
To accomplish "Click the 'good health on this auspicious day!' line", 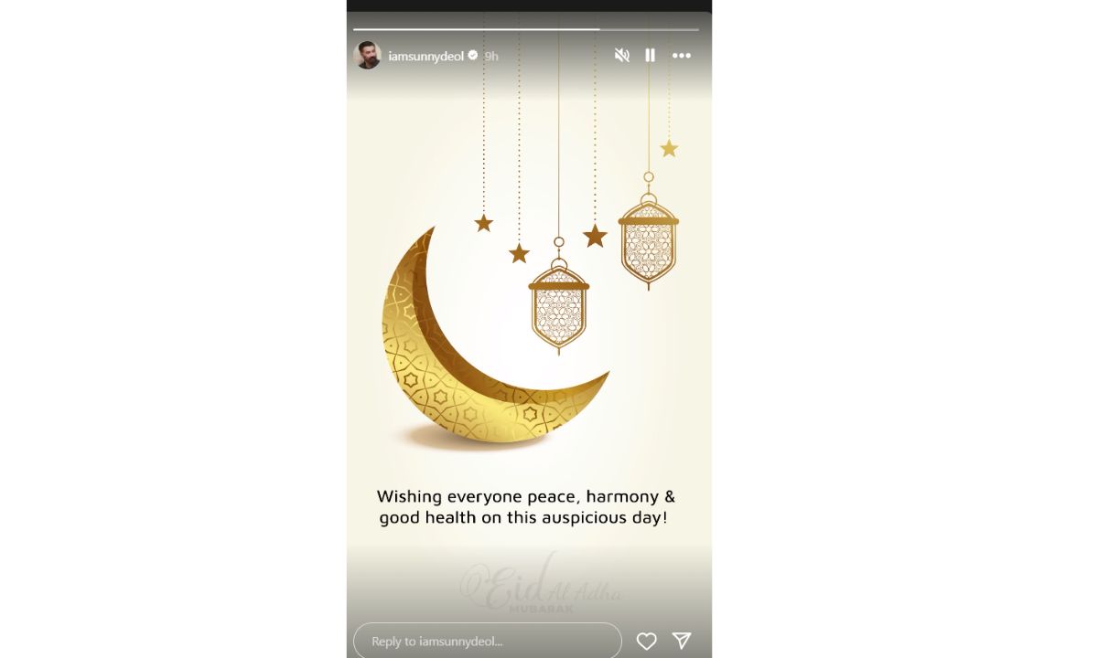I will click(x=524, y=518).
